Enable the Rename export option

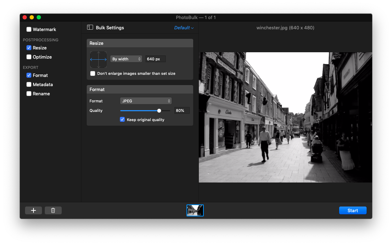[29, 94]
